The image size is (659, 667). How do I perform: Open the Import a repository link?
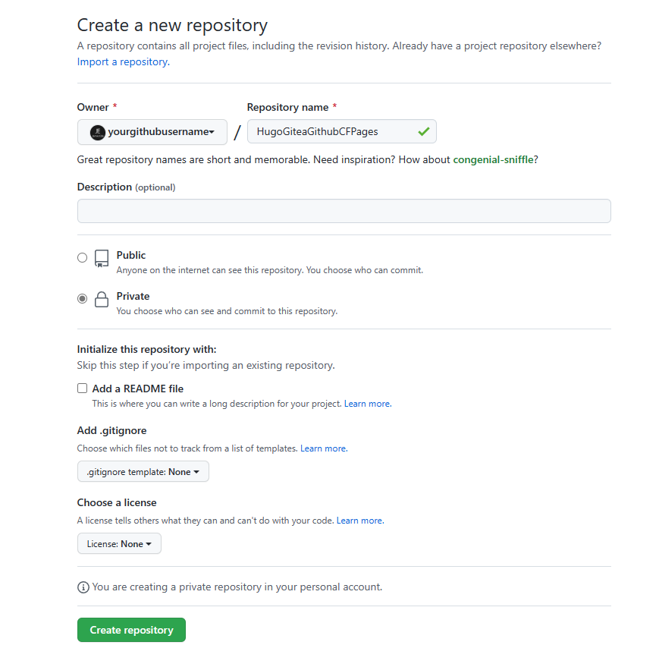click(x=122, y=61)
